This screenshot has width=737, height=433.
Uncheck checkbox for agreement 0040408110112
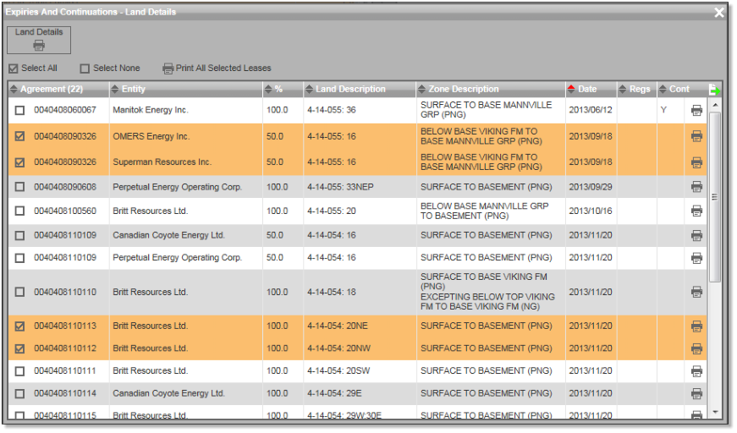tap(19, 348)
